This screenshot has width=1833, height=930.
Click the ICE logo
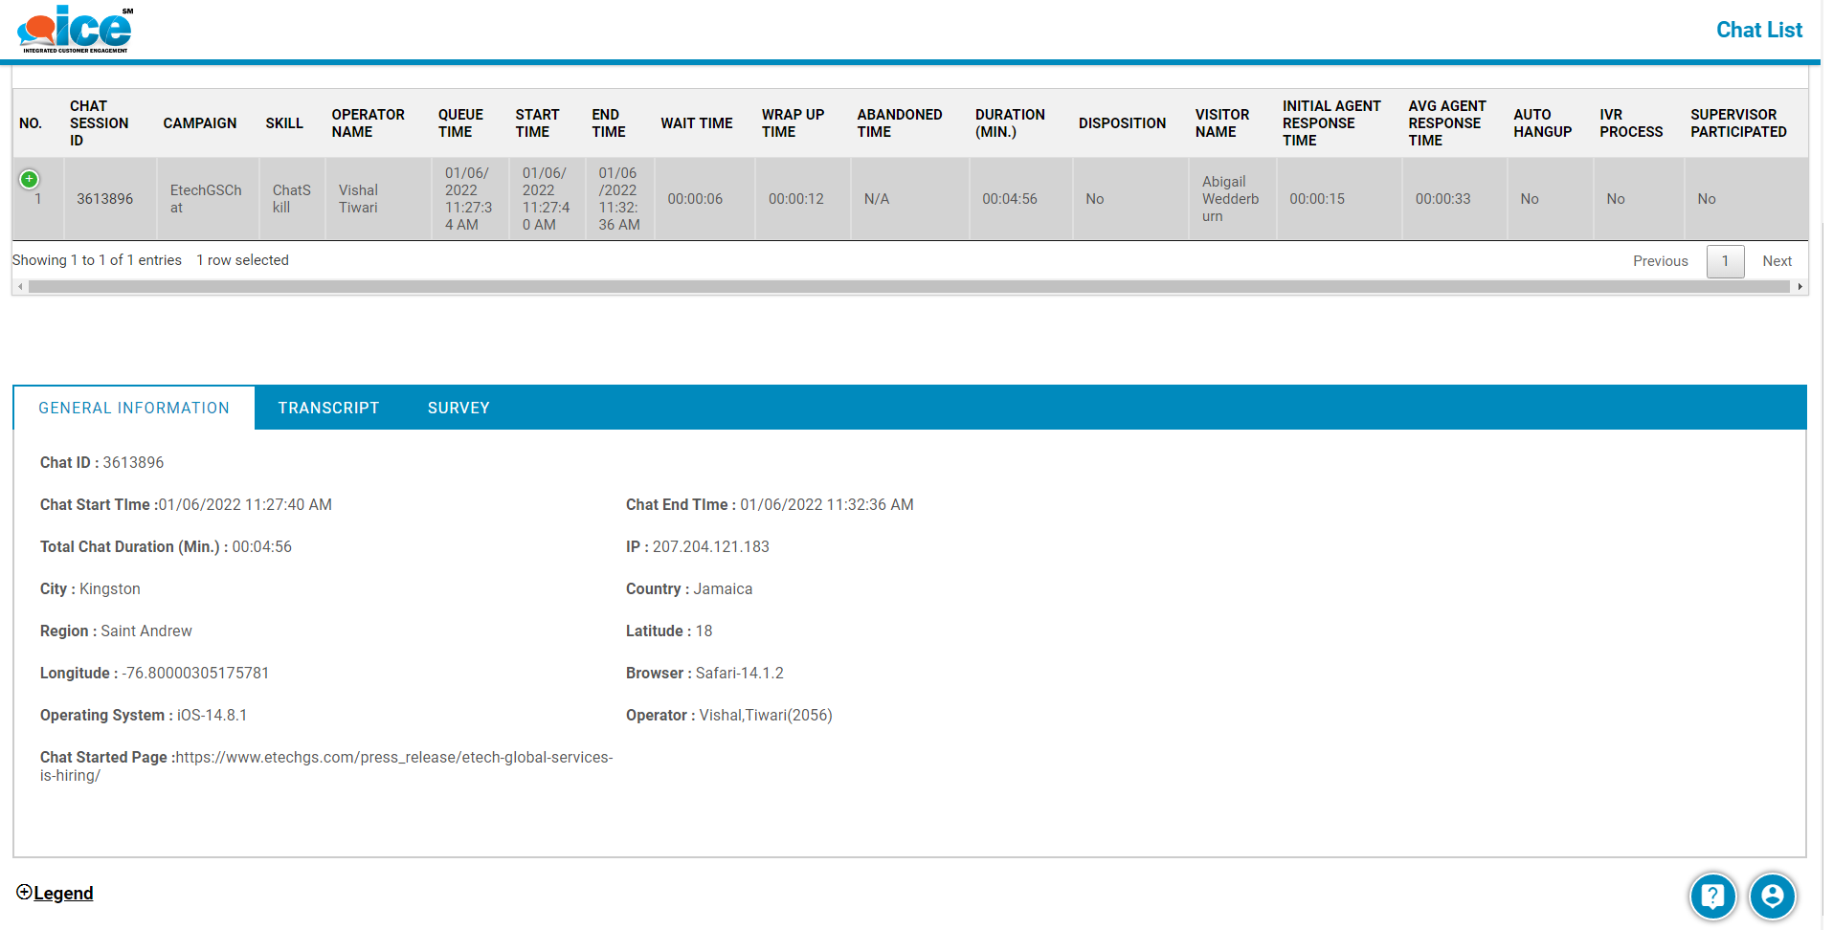75,30
